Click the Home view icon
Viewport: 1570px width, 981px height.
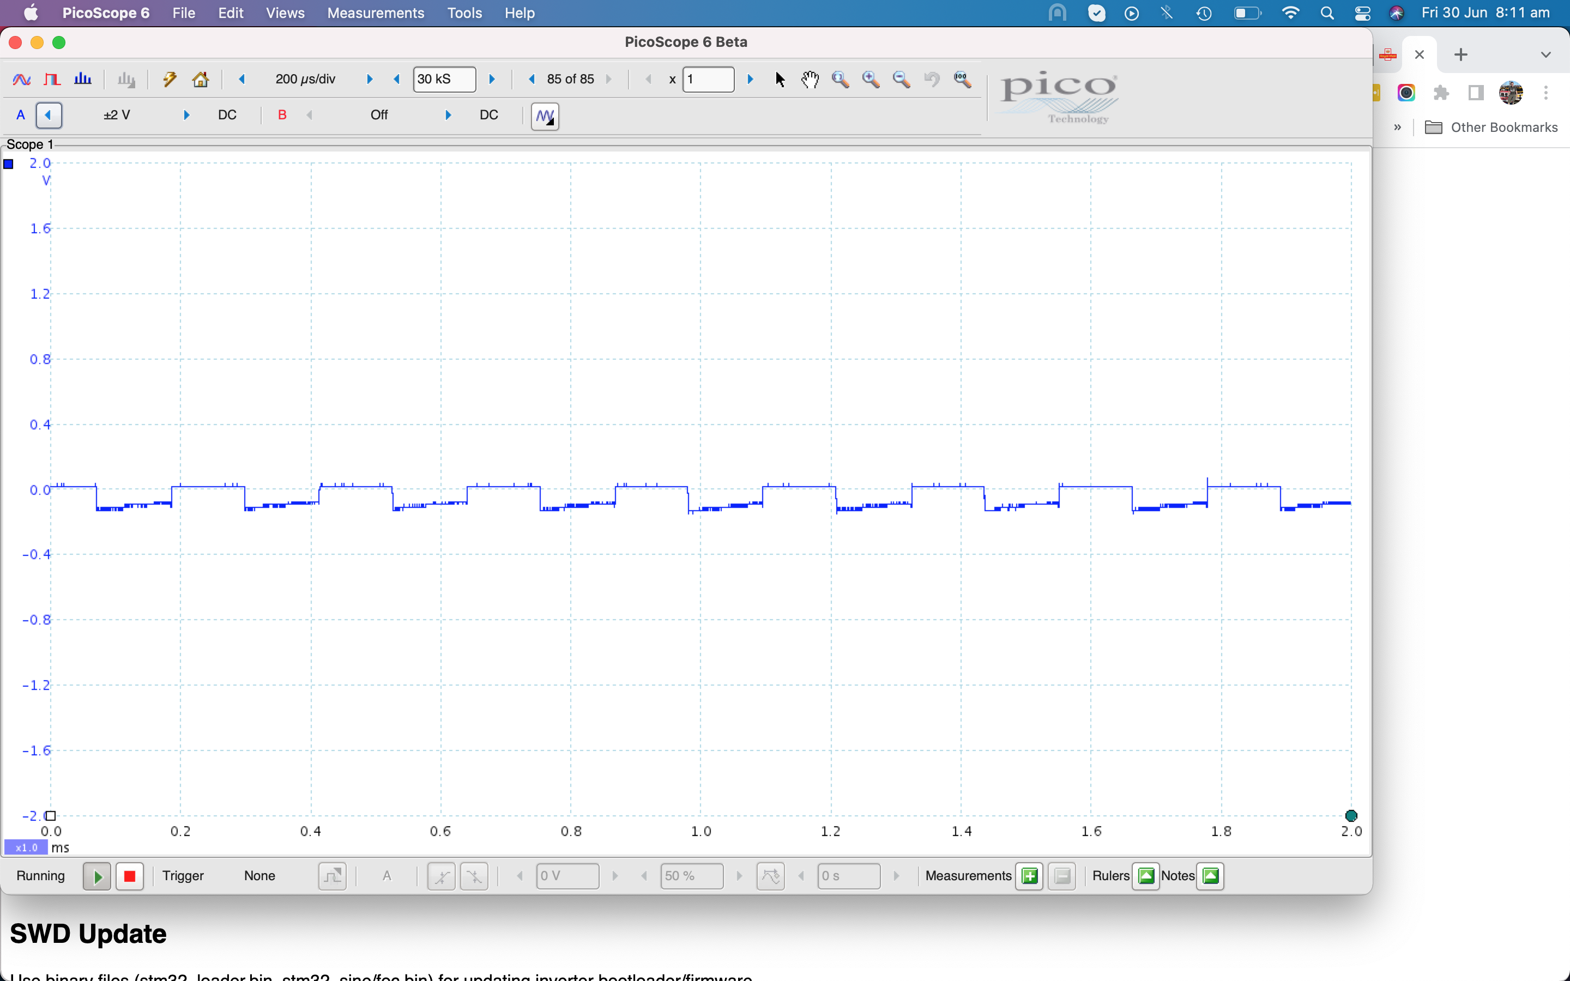(201, 79)
